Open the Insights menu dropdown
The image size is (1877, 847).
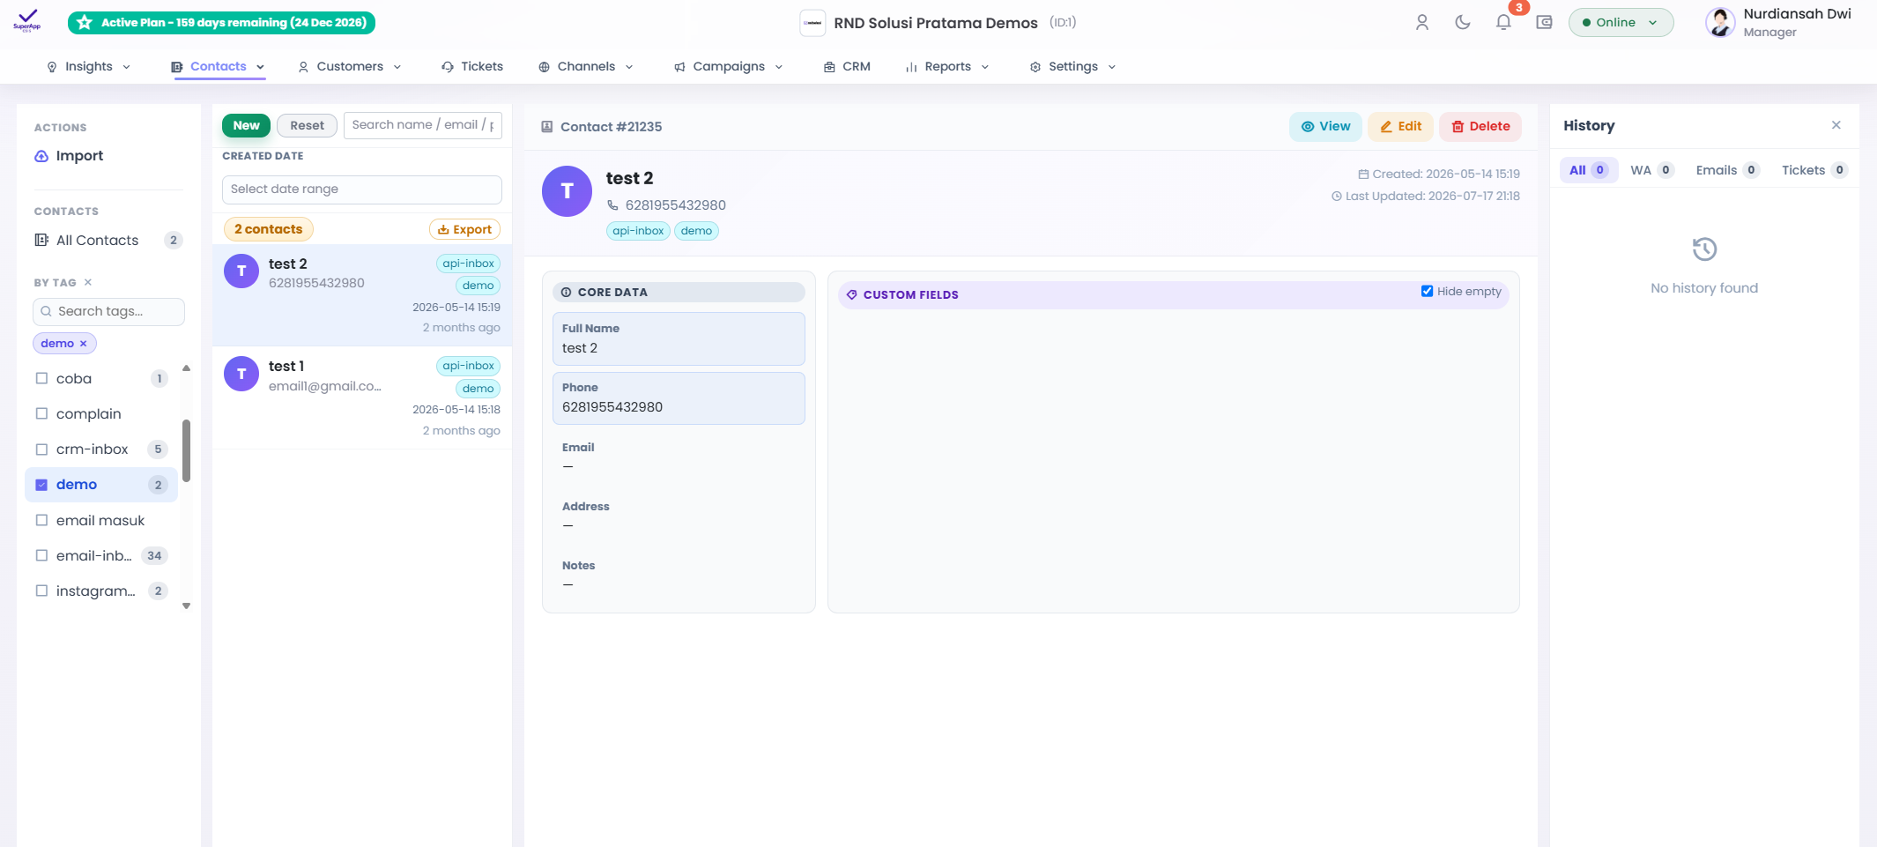(x=89, y=67)
